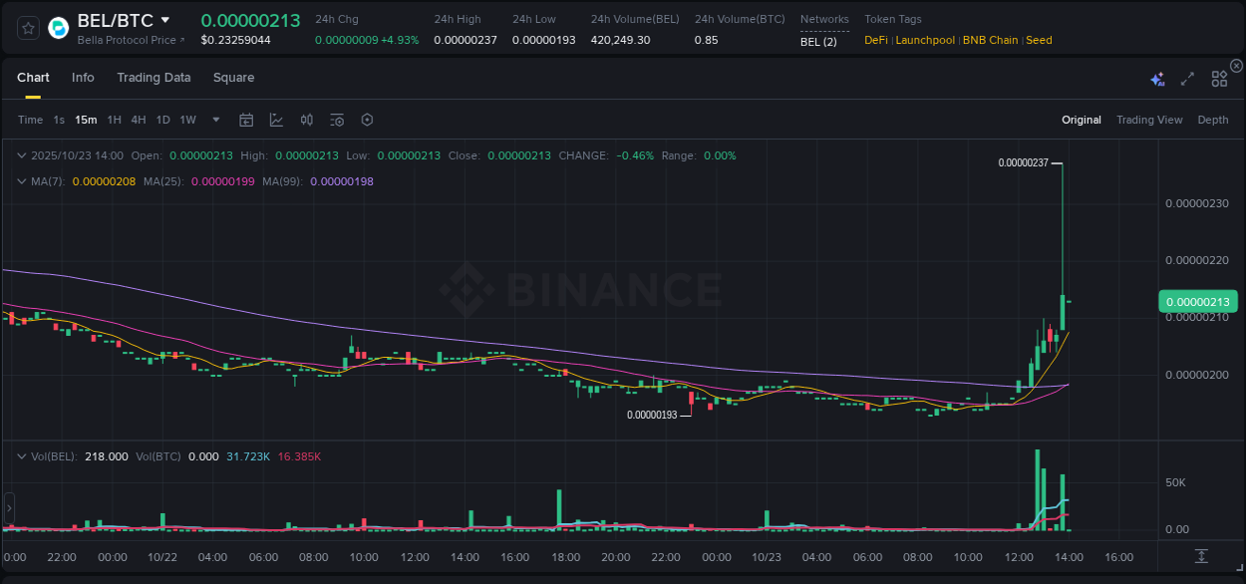
Task: Select the 1H timeframe
Action: [113, 120]
